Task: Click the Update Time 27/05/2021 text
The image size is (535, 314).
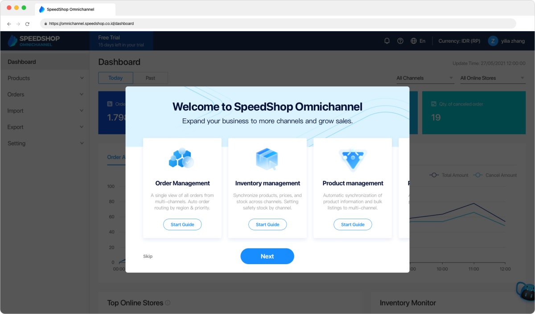Action: tap(489, 63)
